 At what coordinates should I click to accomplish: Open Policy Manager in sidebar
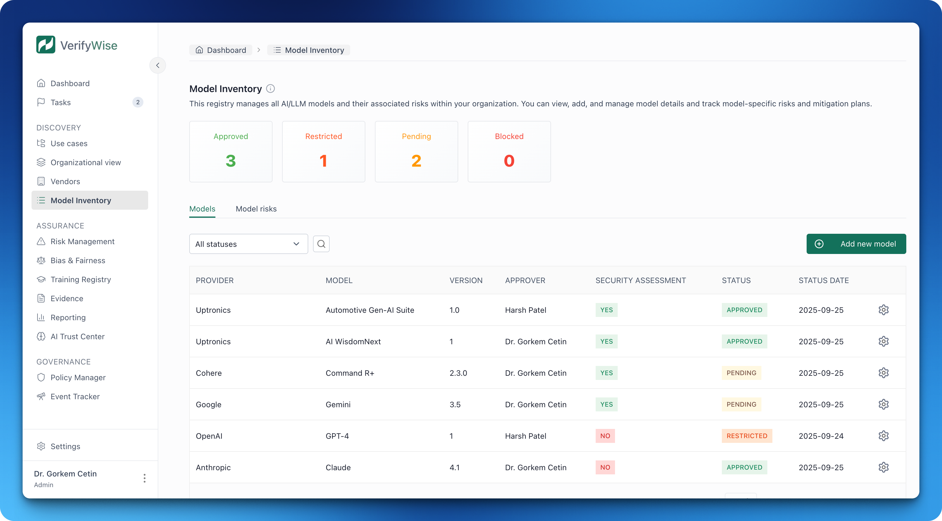tap(78, 377)
